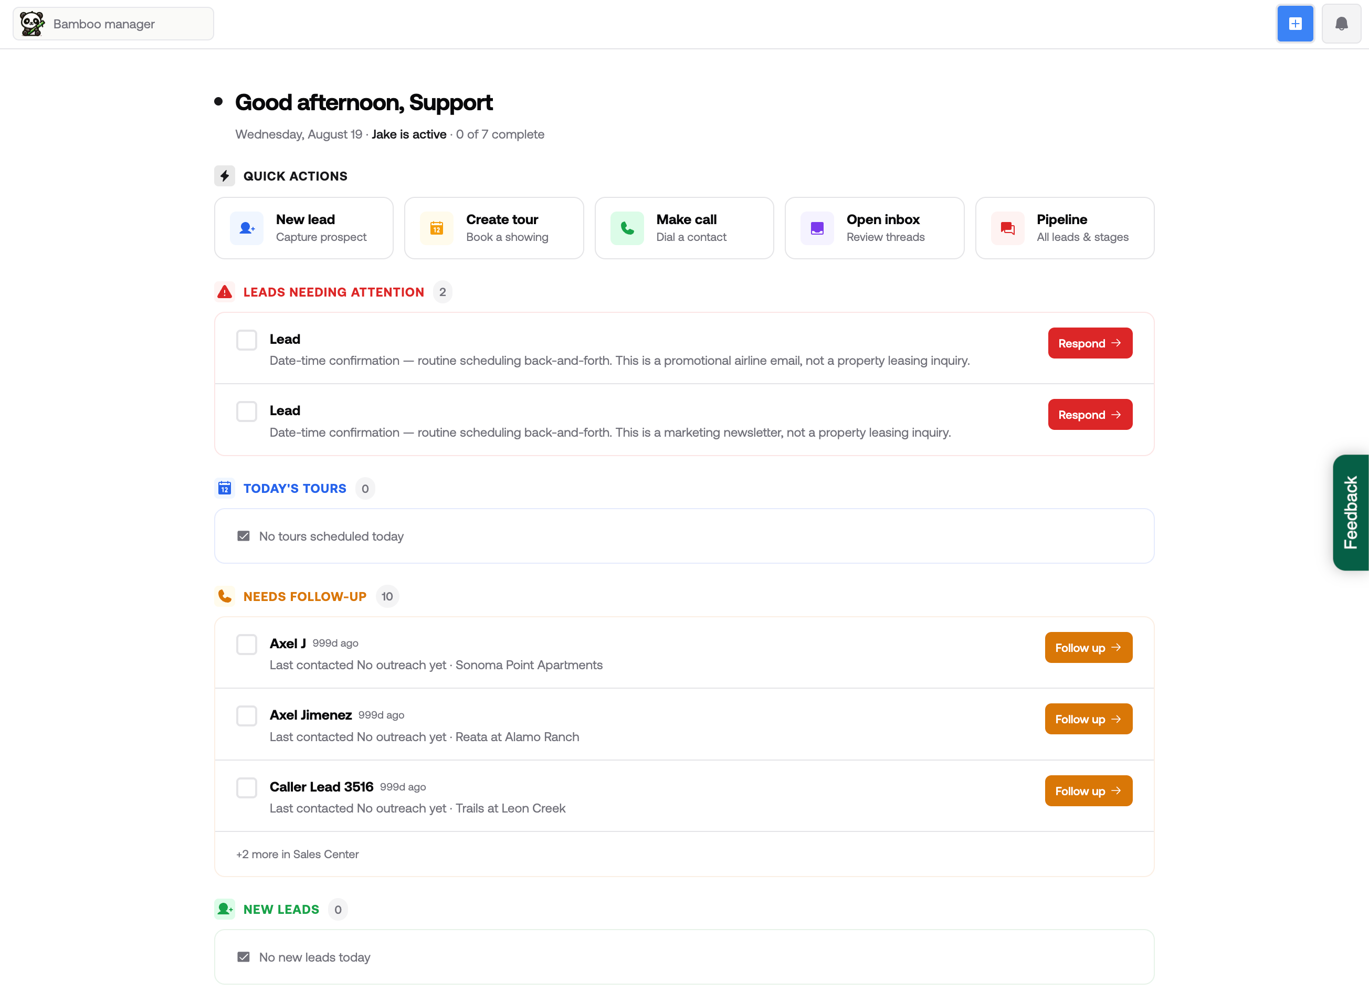The image size is (1369, 991).
Task: Tick the checkbox for Axel J
Action: point(246,644)
